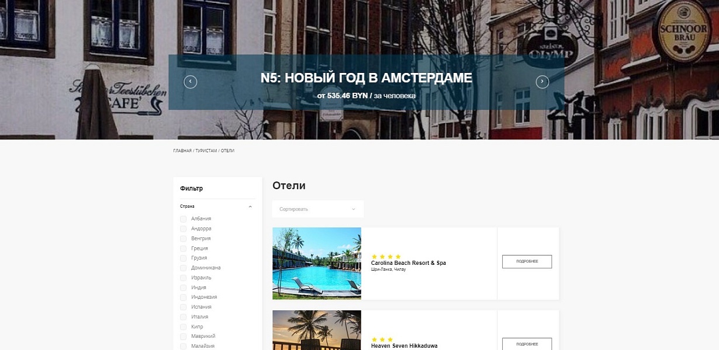Click the Новый год в Амстердаме banner title
Image resolution: width=719 pixels, height=350 pixels.
click(367, 78)
